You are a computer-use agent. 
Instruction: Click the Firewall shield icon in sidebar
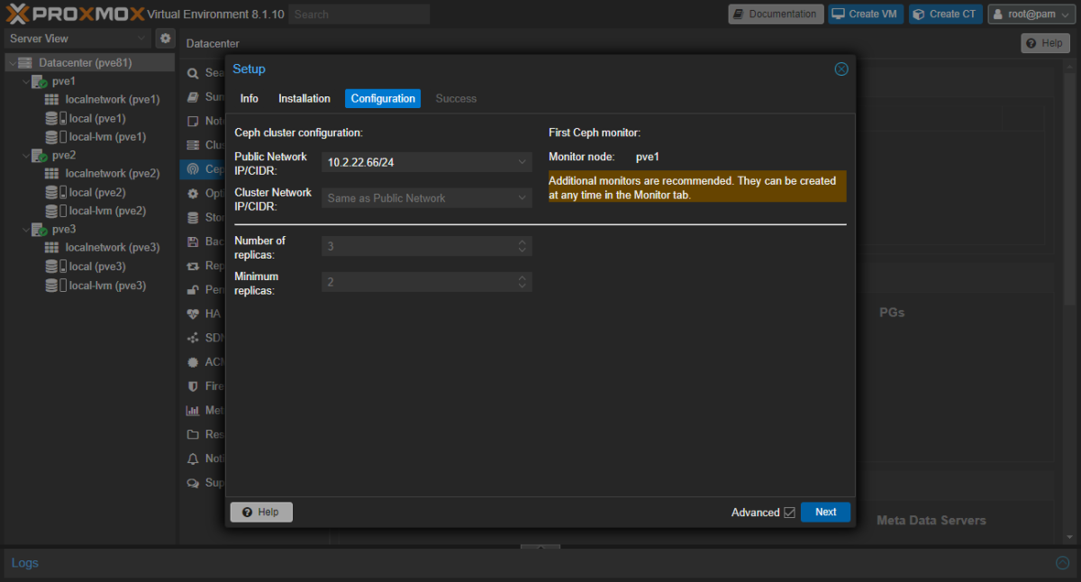click(x=193, y=386)
